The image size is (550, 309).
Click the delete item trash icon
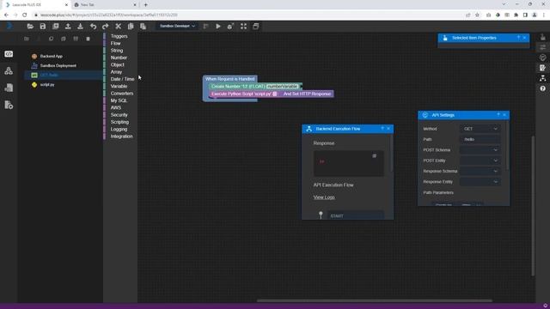(x=88, y=39)
